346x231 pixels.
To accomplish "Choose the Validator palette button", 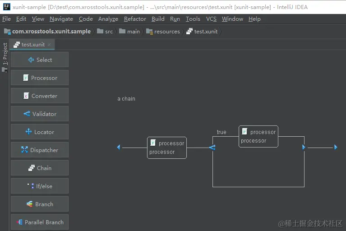I will click(x=40, y=114).
